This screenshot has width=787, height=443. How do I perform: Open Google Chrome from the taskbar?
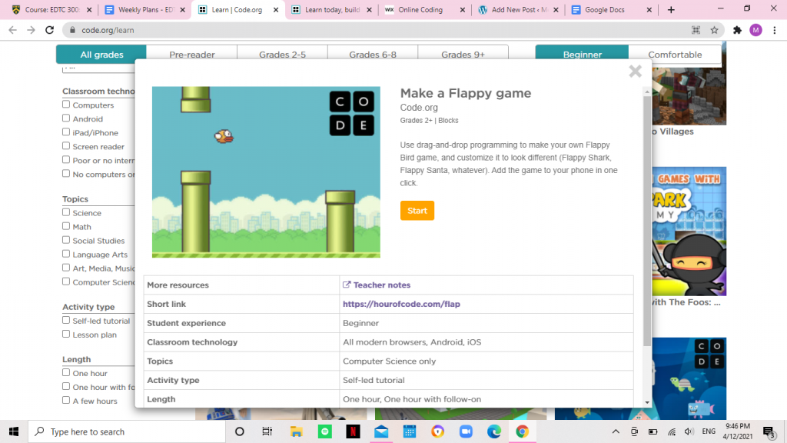coord(522,431)
